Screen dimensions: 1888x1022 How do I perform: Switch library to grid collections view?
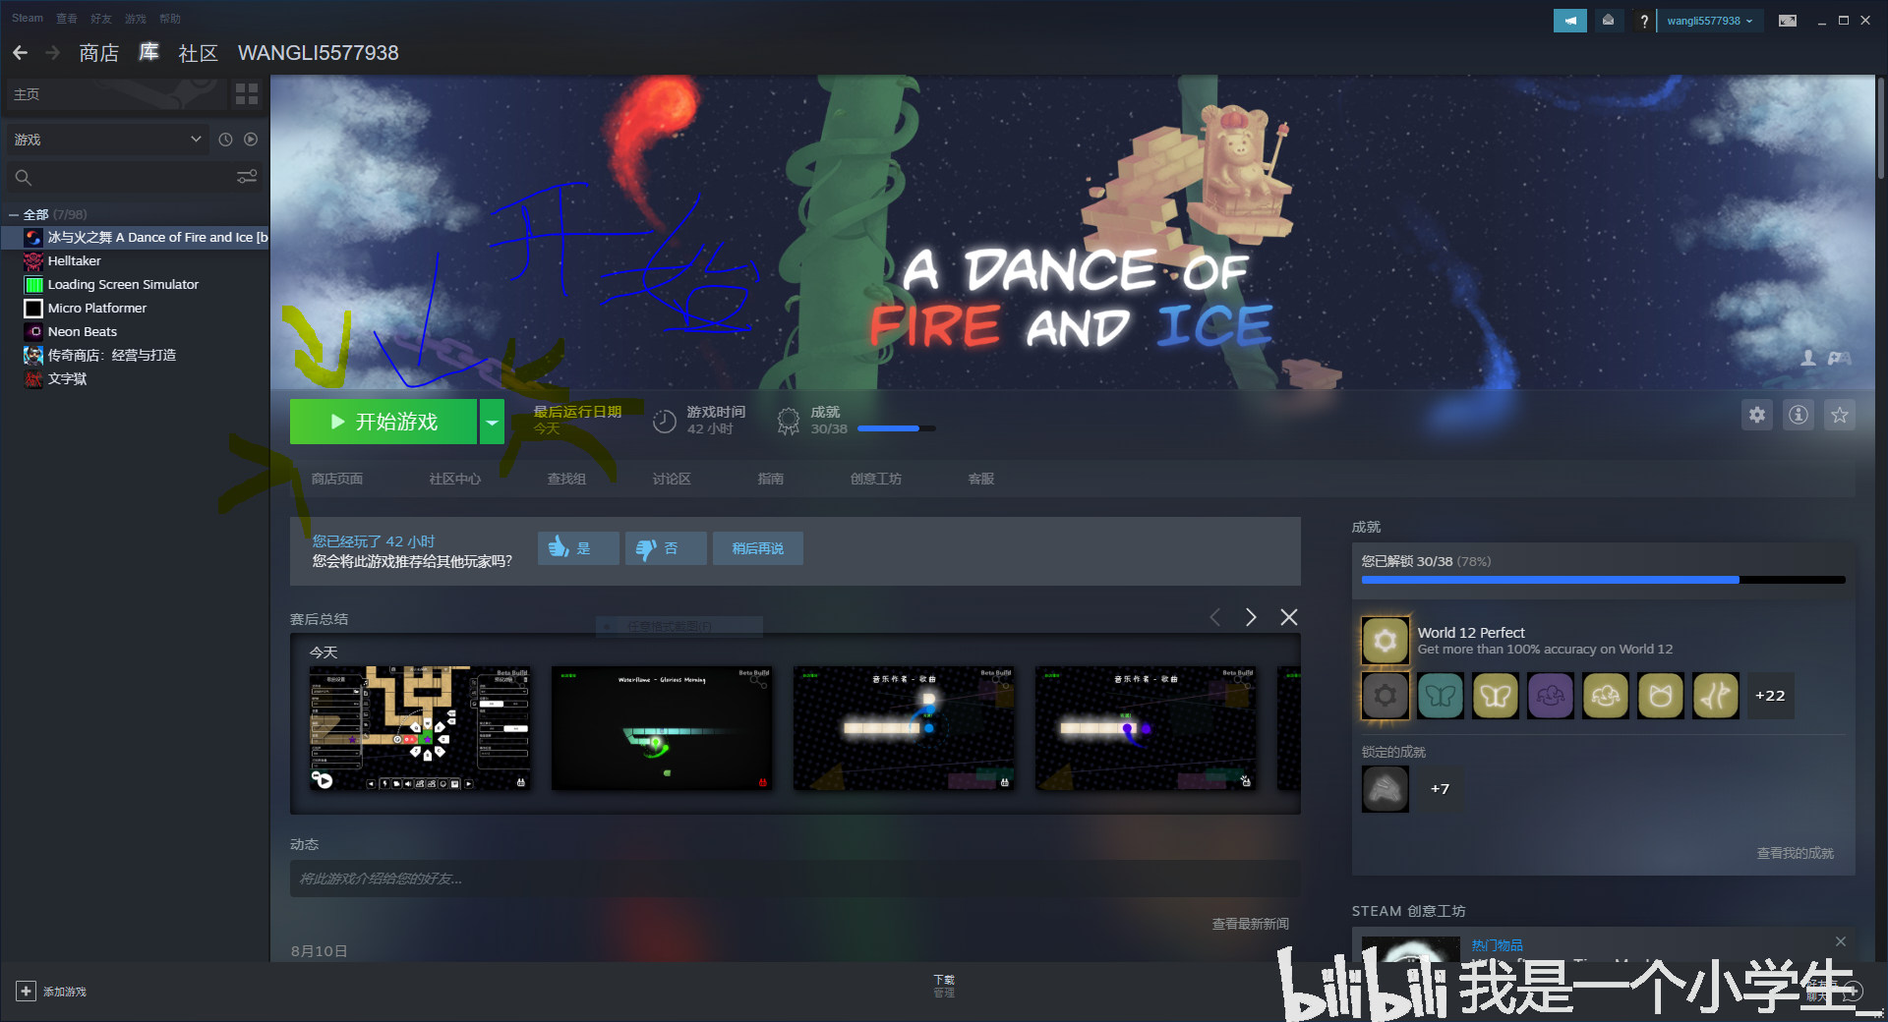(247, 94)
